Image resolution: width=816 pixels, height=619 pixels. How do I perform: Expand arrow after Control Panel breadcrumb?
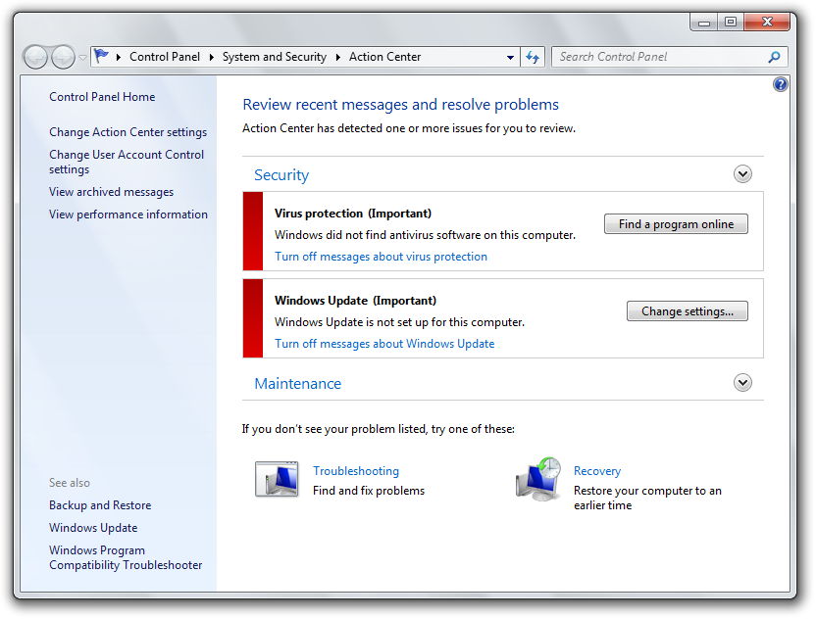coord(211,57)
